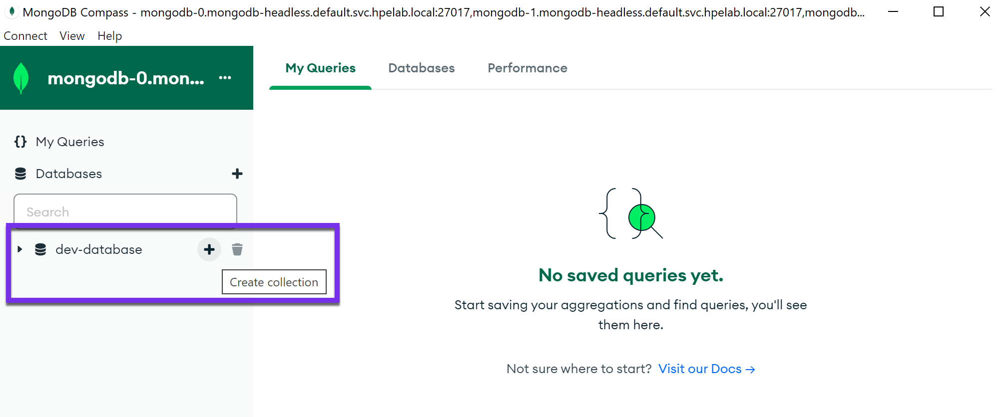
Task: Select the dev-database entry
Action: [x=98, y=249]
